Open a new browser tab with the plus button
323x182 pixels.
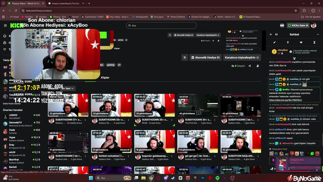89,4
